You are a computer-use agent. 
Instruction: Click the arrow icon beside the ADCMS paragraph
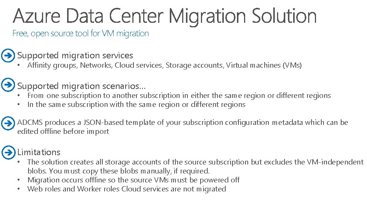pyautogui.click(x=7, y=123)
